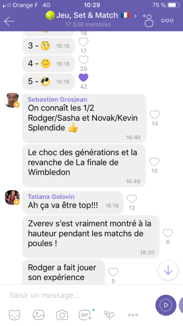183x326 pixels.
Task: Open Sebastien Grosjean's sender name
Action: 57,99
